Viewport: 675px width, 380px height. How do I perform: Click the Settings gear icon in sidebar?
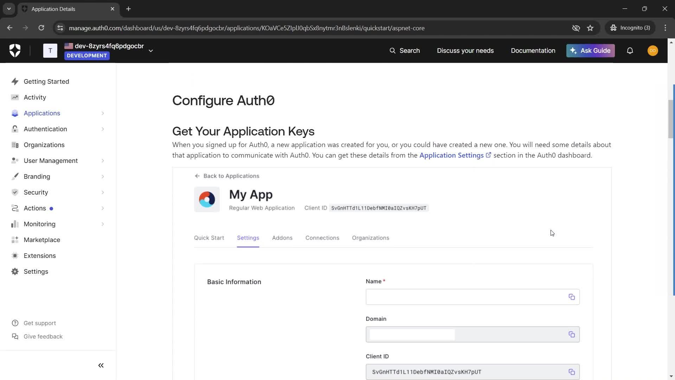pos(15,272)
